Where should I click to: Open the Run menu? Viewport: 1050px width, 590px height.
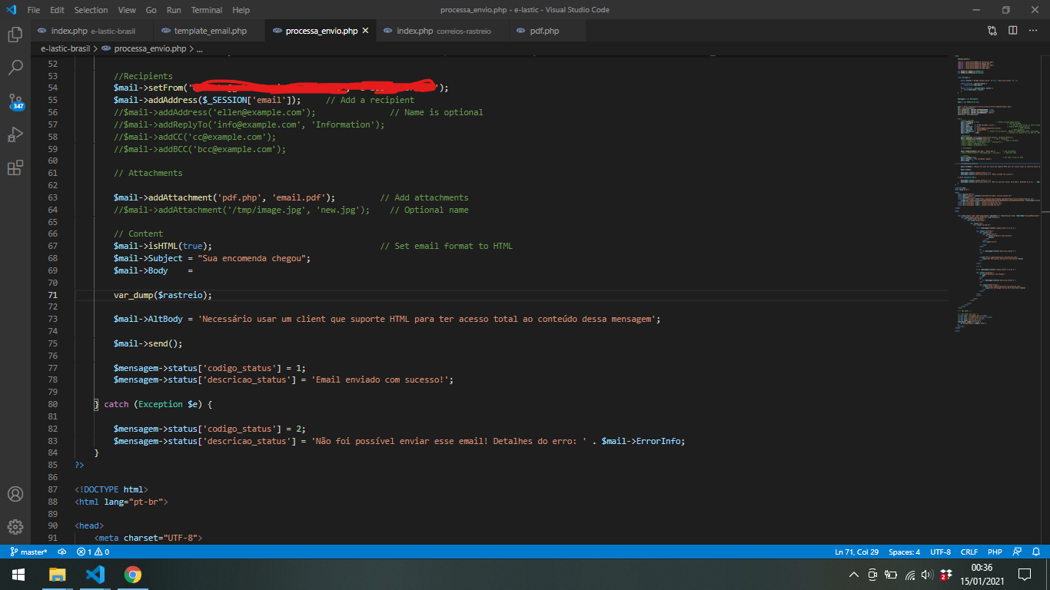pos(174,10)
